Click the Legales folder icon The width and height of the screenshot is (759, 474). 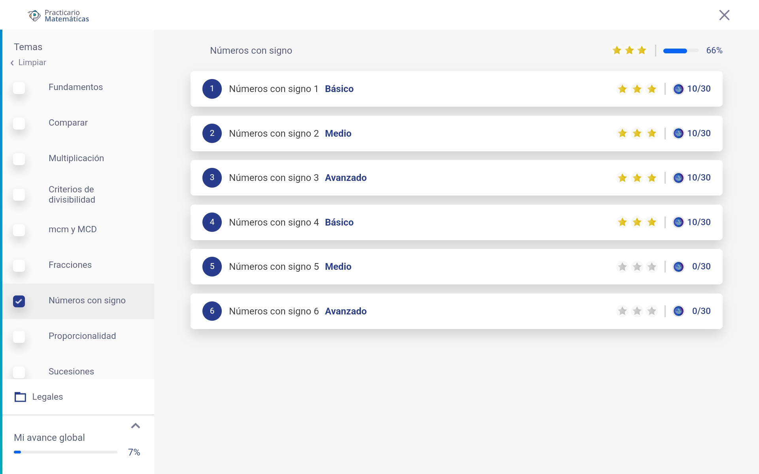coord(20,397)
